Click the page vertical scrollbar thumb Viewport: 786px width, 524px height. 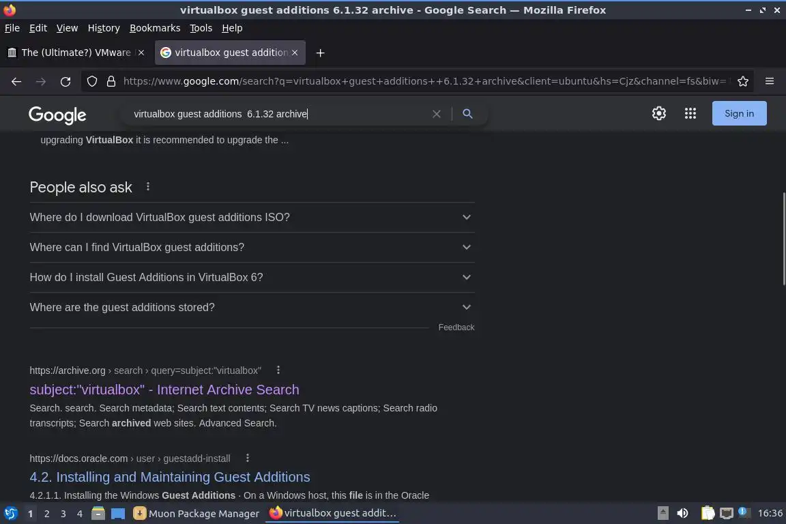tap(783, 239)
